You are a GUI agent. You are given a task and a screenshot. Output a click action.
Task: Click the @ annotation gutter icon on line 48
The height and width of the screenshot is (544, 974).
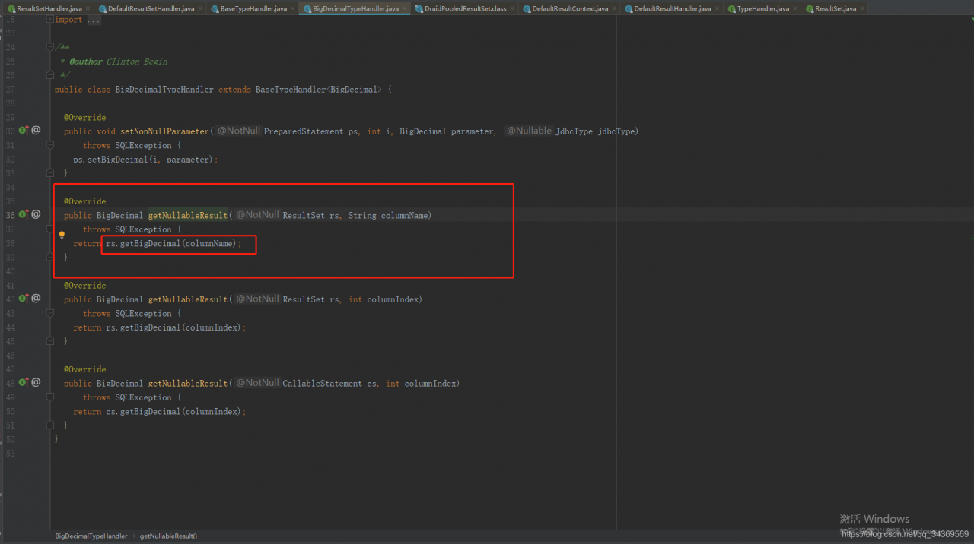pos(36,383)
